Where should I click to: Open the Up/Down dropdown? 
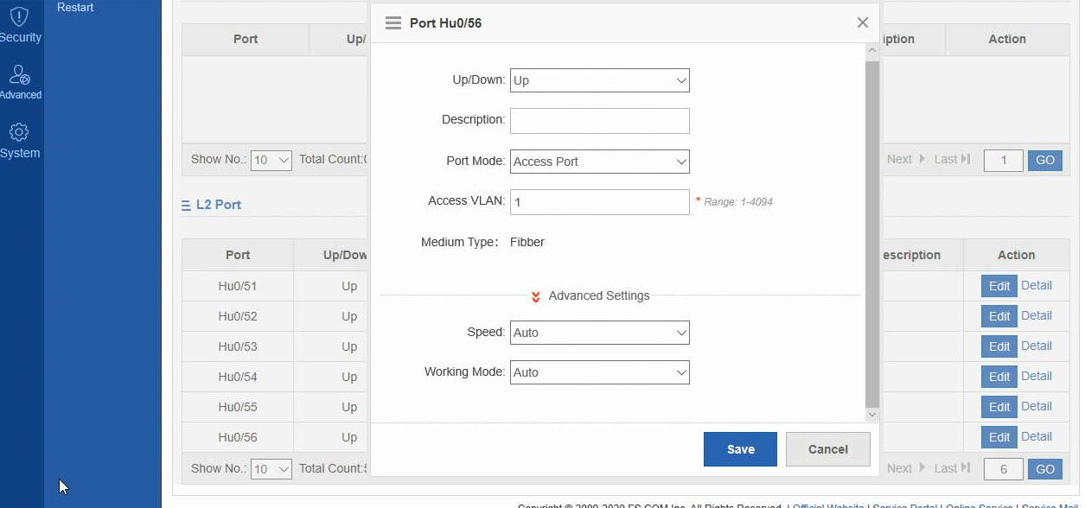click(599, 80)
